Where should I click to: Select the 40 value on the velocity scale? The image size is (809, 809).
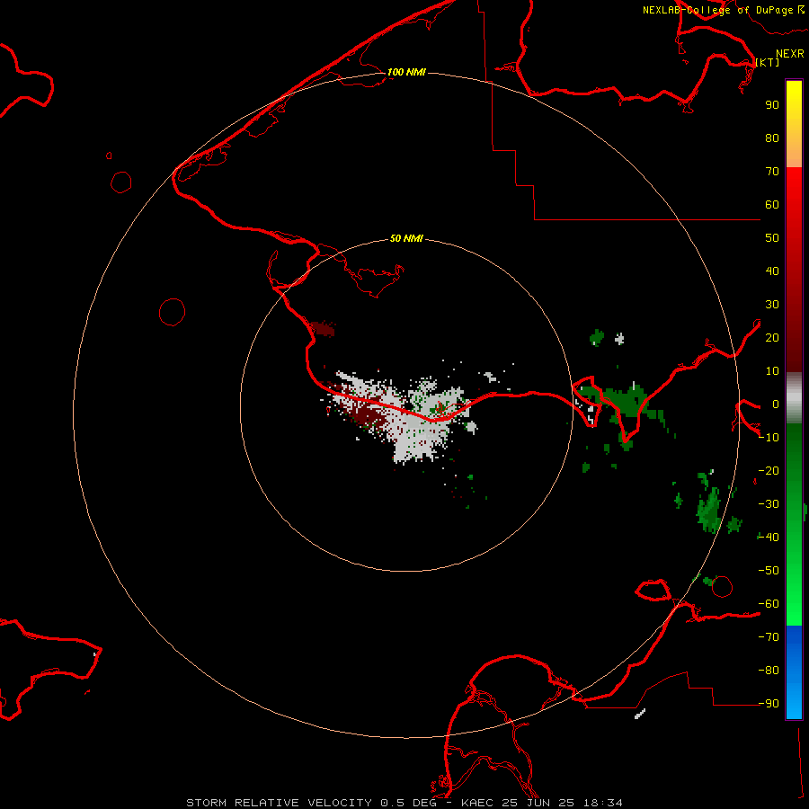pos(772,271)
